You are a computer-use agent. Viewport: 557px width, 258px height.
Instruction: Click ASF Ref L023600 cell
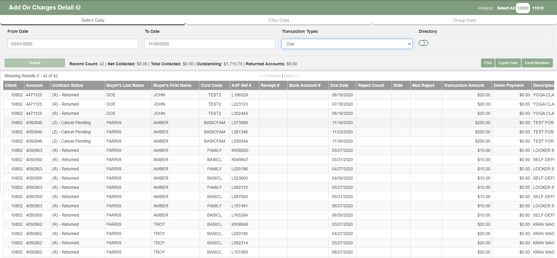244,178
